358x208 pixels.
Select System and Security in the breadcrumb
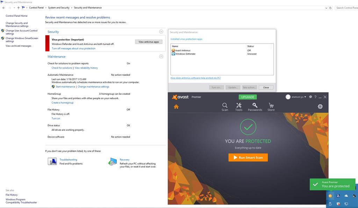(x=59, y=8)
